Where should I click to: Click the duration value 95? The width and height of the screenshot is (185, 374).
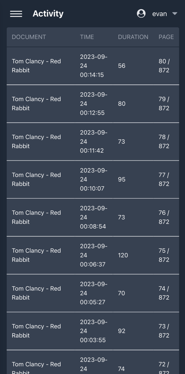tap(122, 179)
